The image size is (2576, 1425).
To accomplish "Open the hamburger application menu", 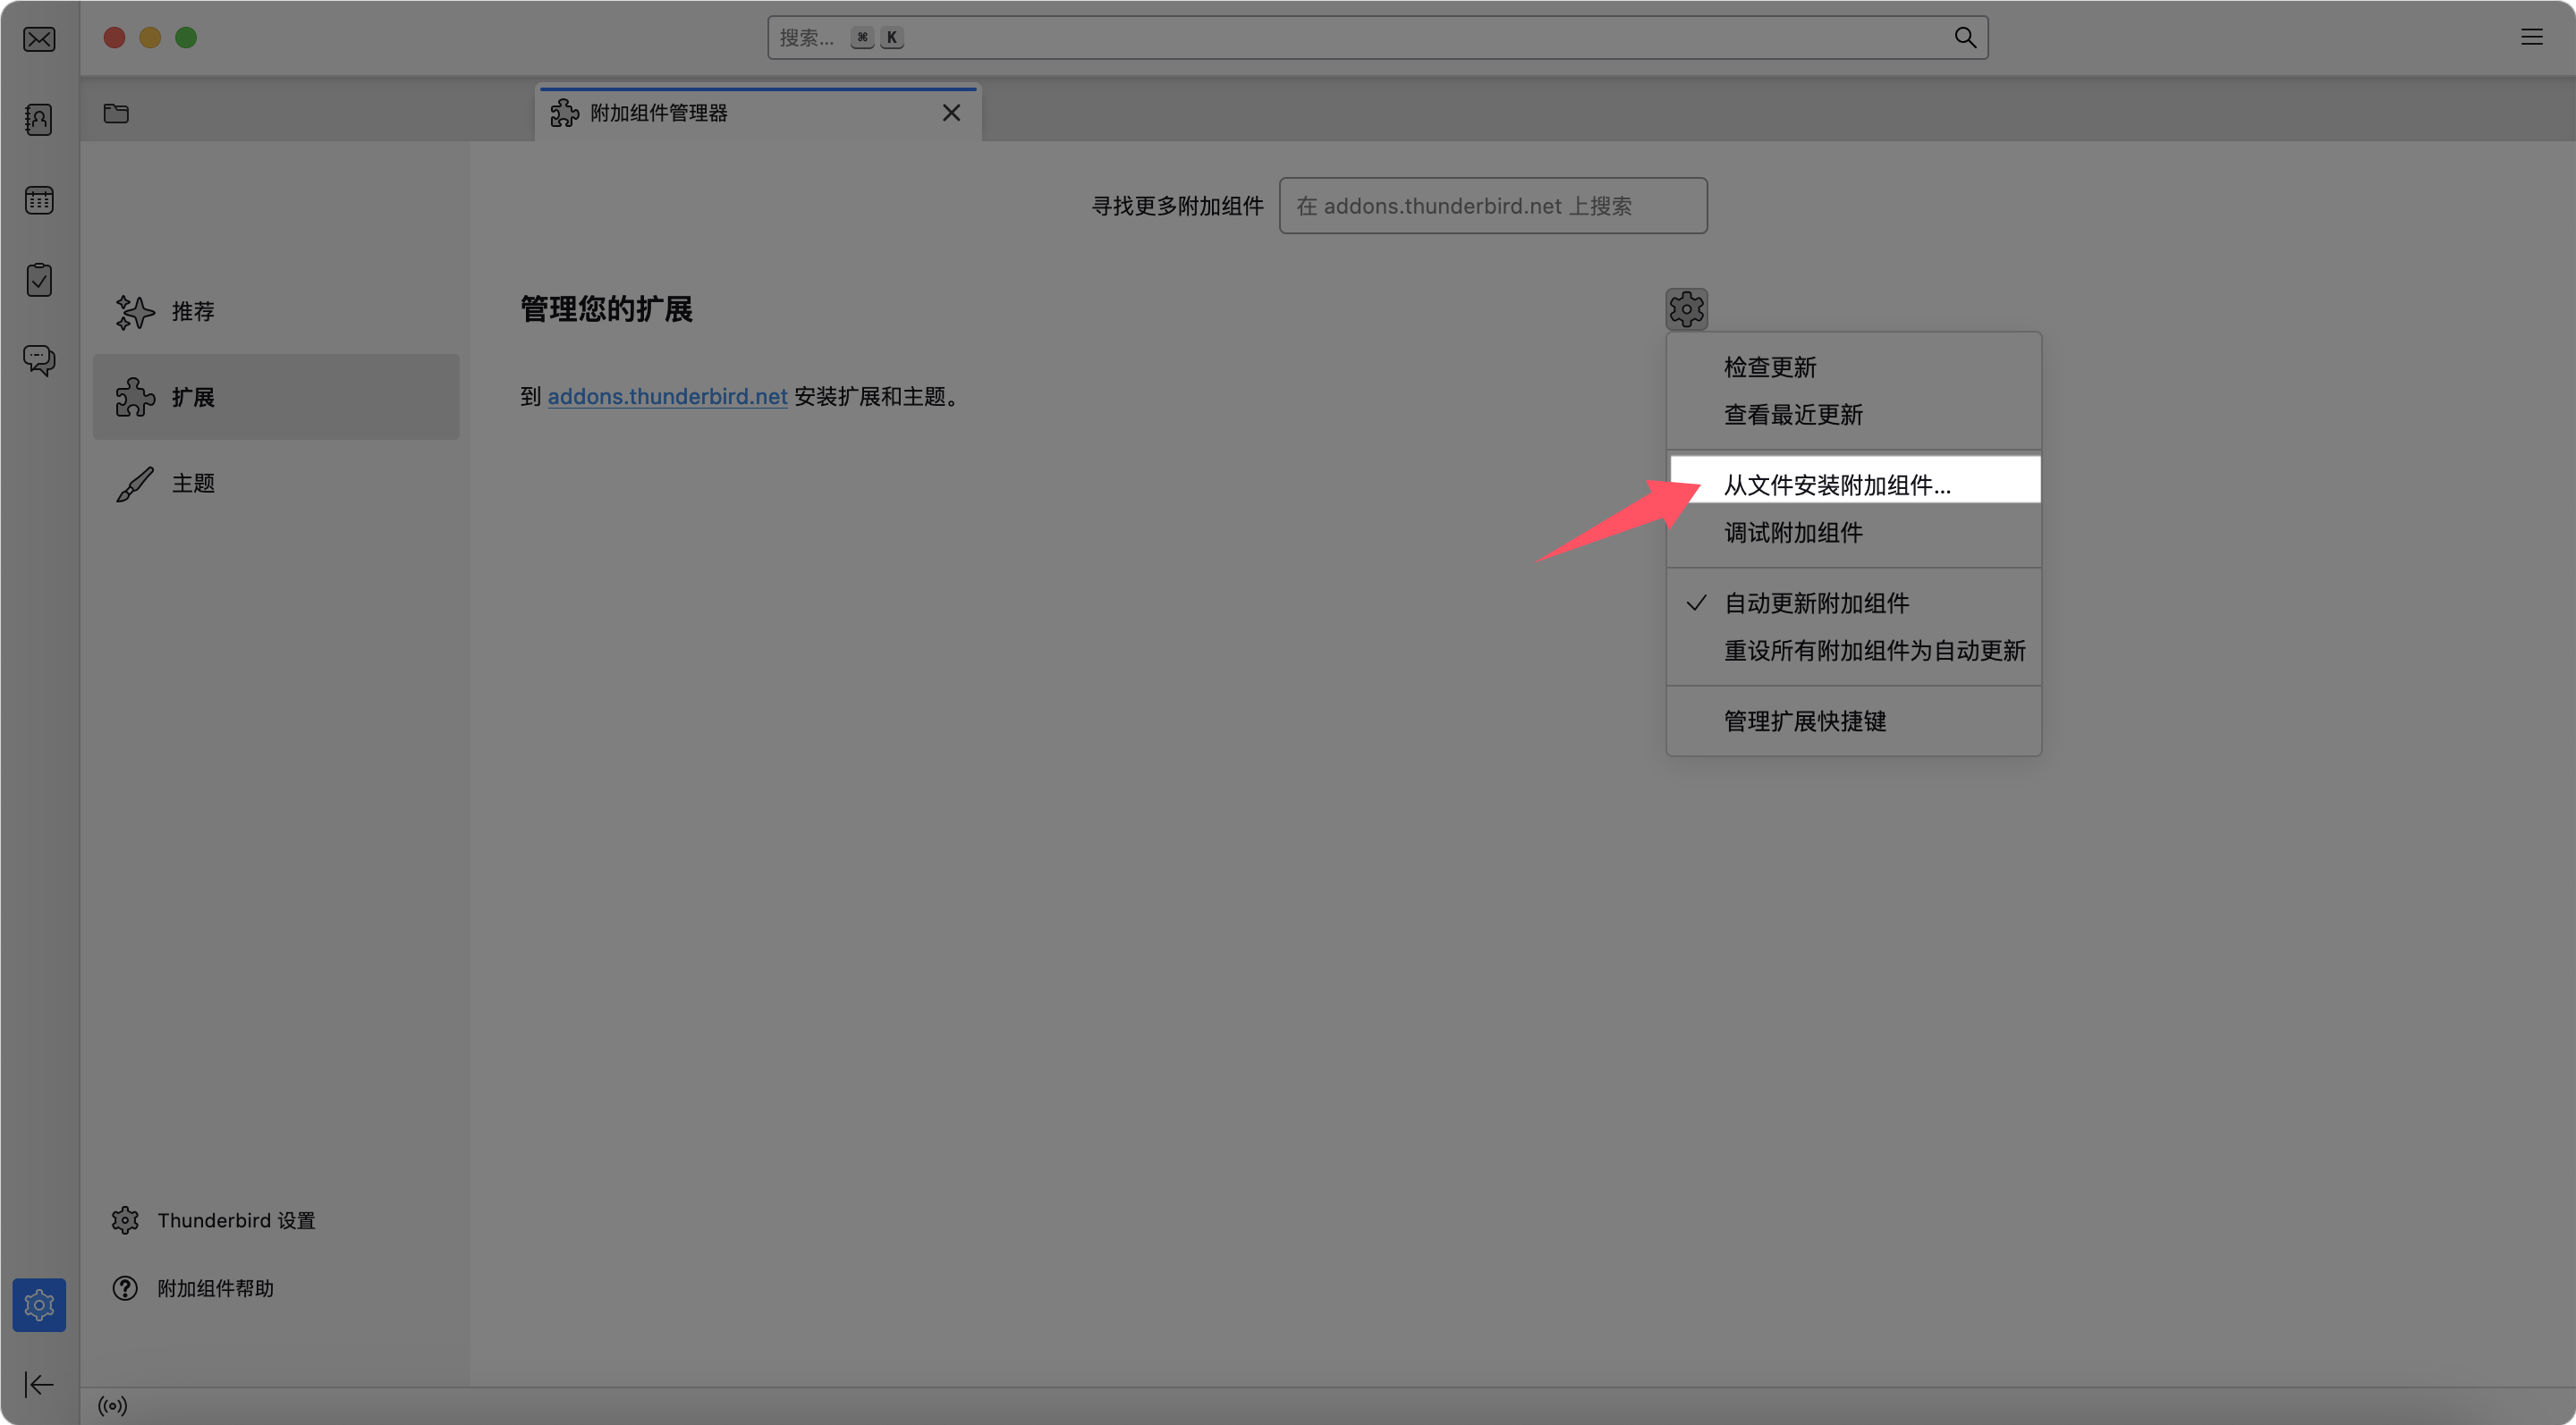I will tap(2531, 38).
